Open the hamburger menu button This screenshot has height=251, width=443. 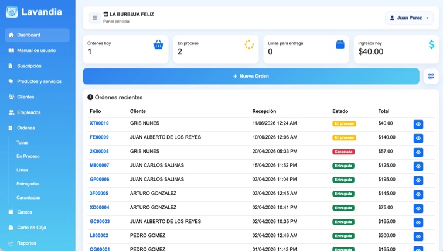tap(95, 18)
